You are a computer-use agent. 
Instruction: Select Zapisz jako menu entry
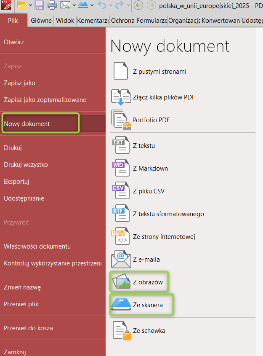pyautogui.click(x=53, y=83)
